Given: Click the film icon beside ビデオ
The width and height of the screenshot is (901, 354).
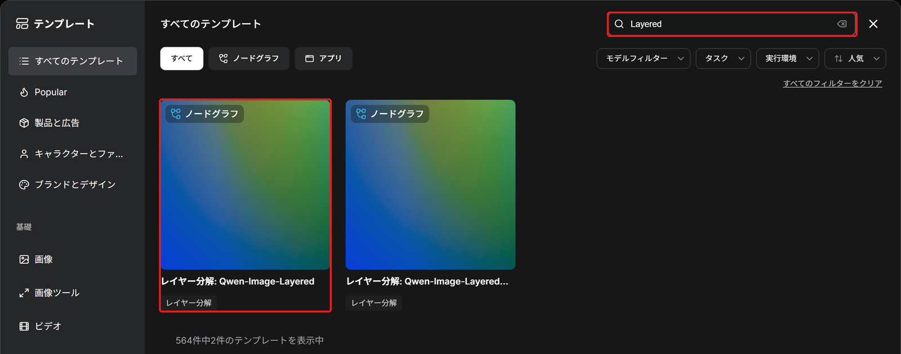Looking at the screenshot, I should click(x=24, y=326).
